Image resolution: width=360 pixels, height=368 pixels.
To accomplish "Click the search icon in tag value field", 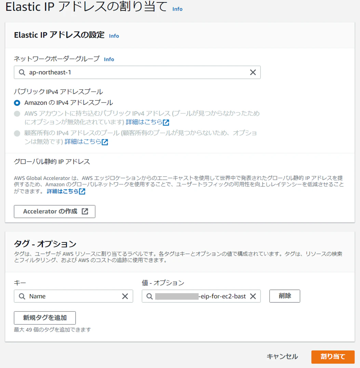I will pos(150,296).
